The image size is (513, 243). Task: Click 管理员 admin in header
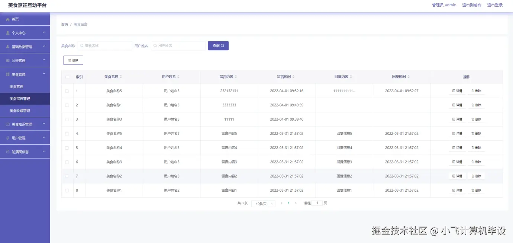(x=444, y=5)
